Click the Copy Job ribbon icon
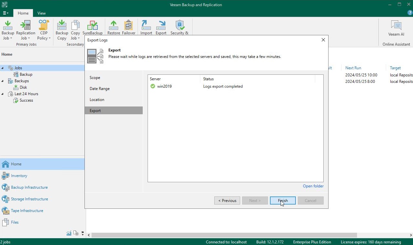This screenshot has height=245, width=413. pyautogui.click(x=75, y=30)
